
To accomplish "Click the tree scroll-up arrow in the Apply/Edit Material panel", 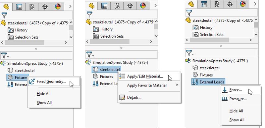I will (156, 21).
